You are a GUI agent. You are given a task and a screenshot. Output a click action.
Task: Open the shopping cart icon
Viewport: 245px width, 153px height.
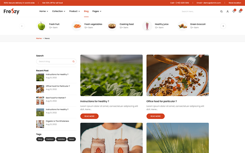coord(240,11)
